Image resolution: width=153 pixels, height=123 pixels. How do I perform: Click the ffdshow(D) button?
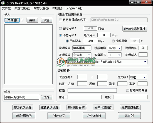coord(59,116)
